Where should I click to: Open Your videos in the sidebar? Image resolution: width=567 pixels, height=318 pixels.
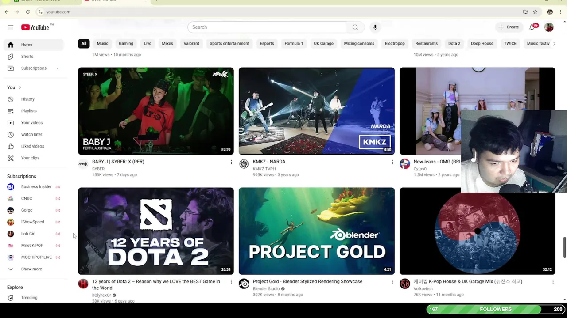point(33,123)
